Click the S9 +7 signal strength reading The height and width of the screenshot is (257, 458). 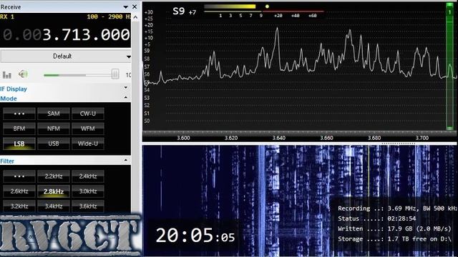pos(185,11)
